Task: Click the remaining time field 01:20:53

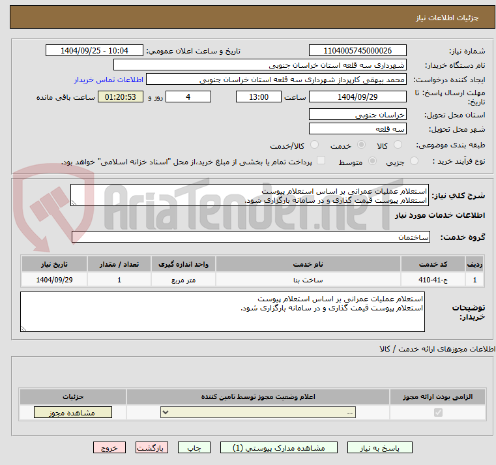Action: click(x=120, y=97)
